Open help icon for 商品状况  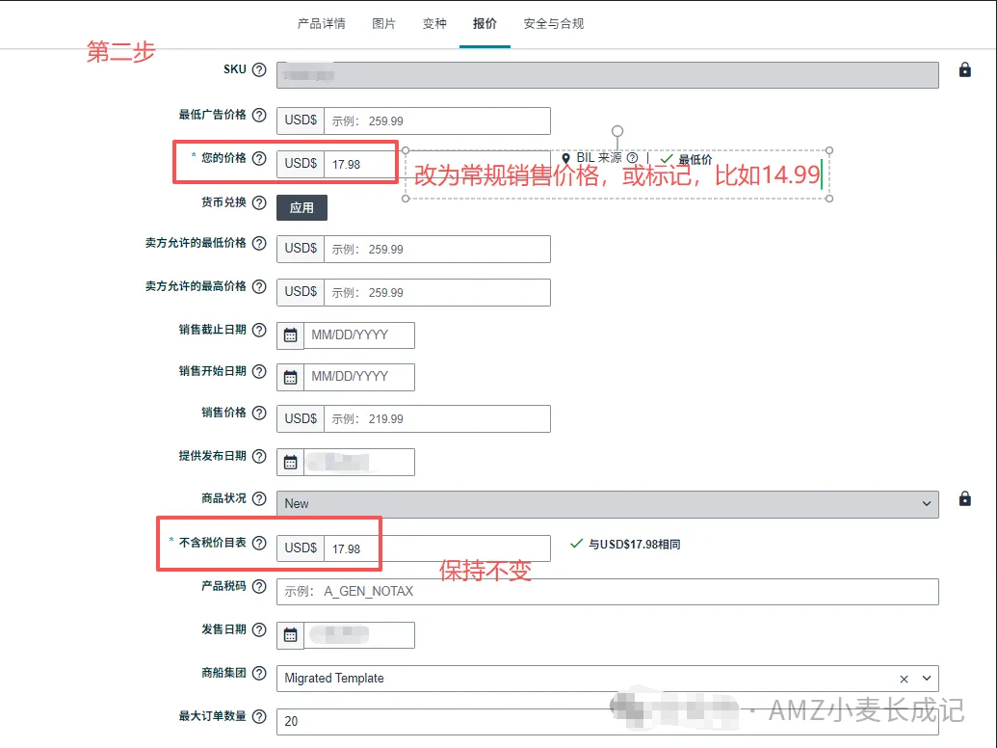click(x=259, y=498)
